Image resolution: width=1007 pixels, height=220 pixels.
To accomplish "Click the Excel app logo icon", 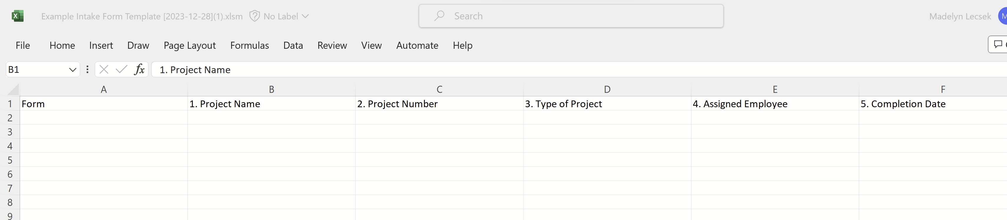I will (x=18, y=16).
